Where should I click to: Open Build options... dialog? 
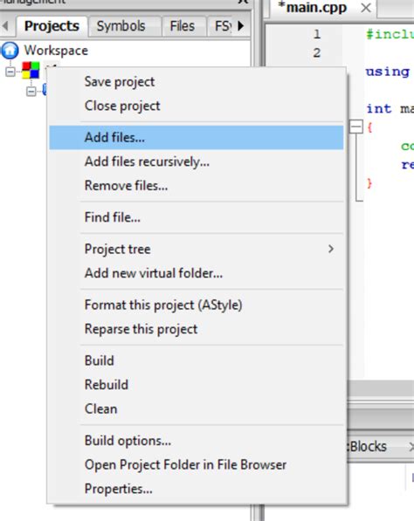pyautogui.click(x=128, y=441)
